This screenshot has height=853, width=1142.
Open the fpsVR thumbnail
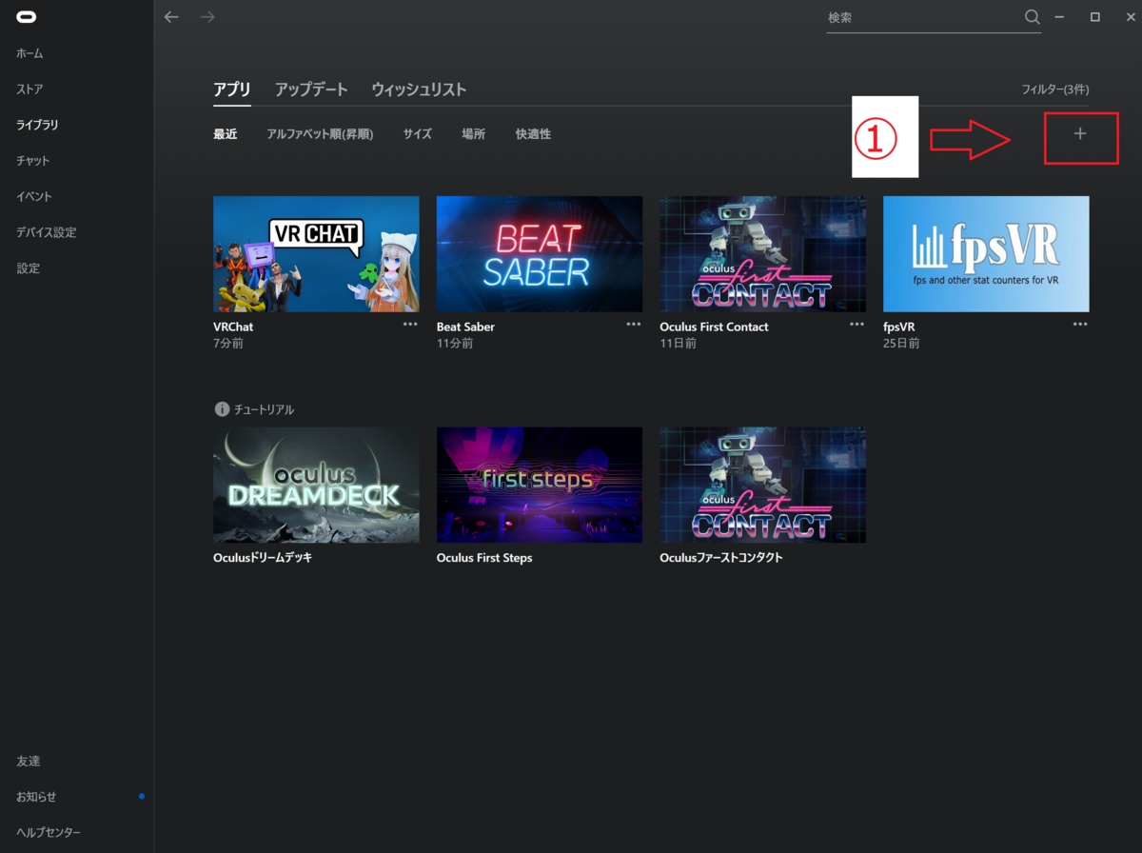986,254
